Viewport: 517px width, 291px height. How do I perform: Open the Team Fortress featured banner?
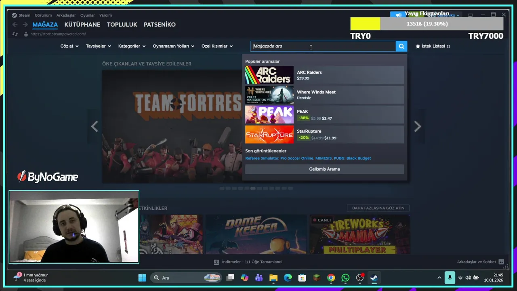click(x=172, y=127)
